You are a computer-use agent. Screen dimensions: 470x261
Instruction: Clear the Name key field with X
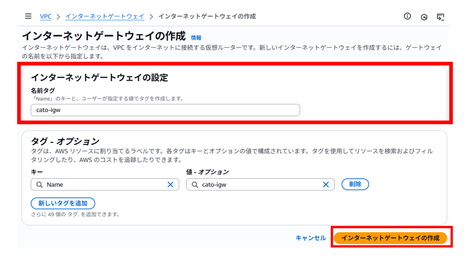(170, 185)
